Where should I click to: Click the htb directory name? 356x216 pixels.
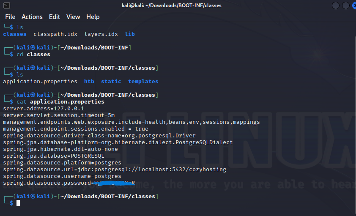89,81
